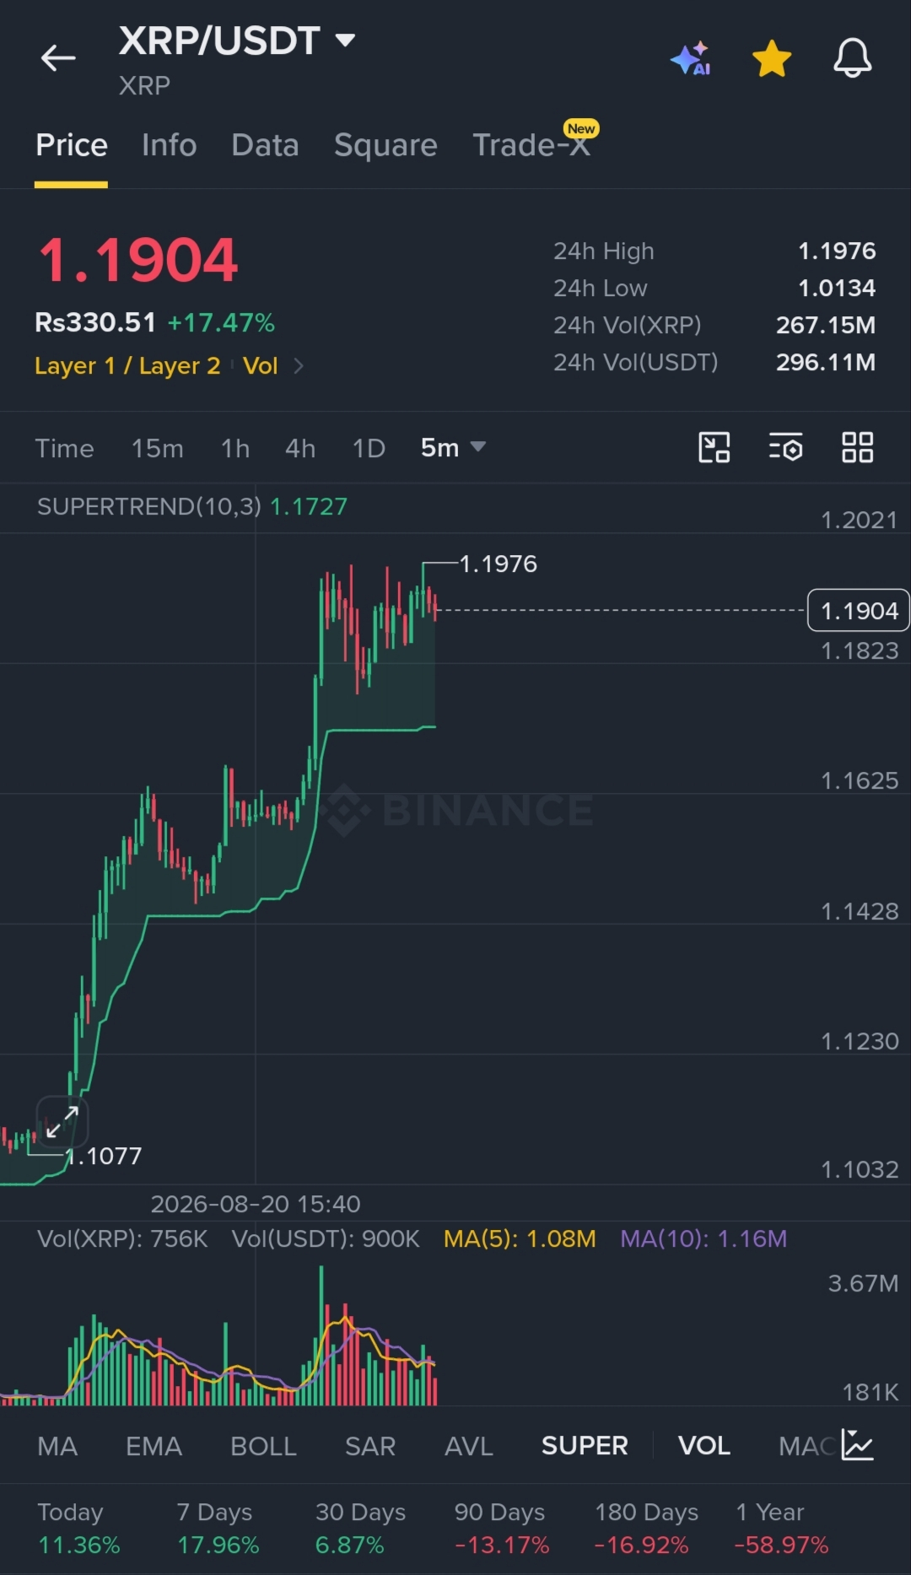Toggle the SAR indicator
Viewport: 911px width, 1575px height.
(x=370, y=1446)
